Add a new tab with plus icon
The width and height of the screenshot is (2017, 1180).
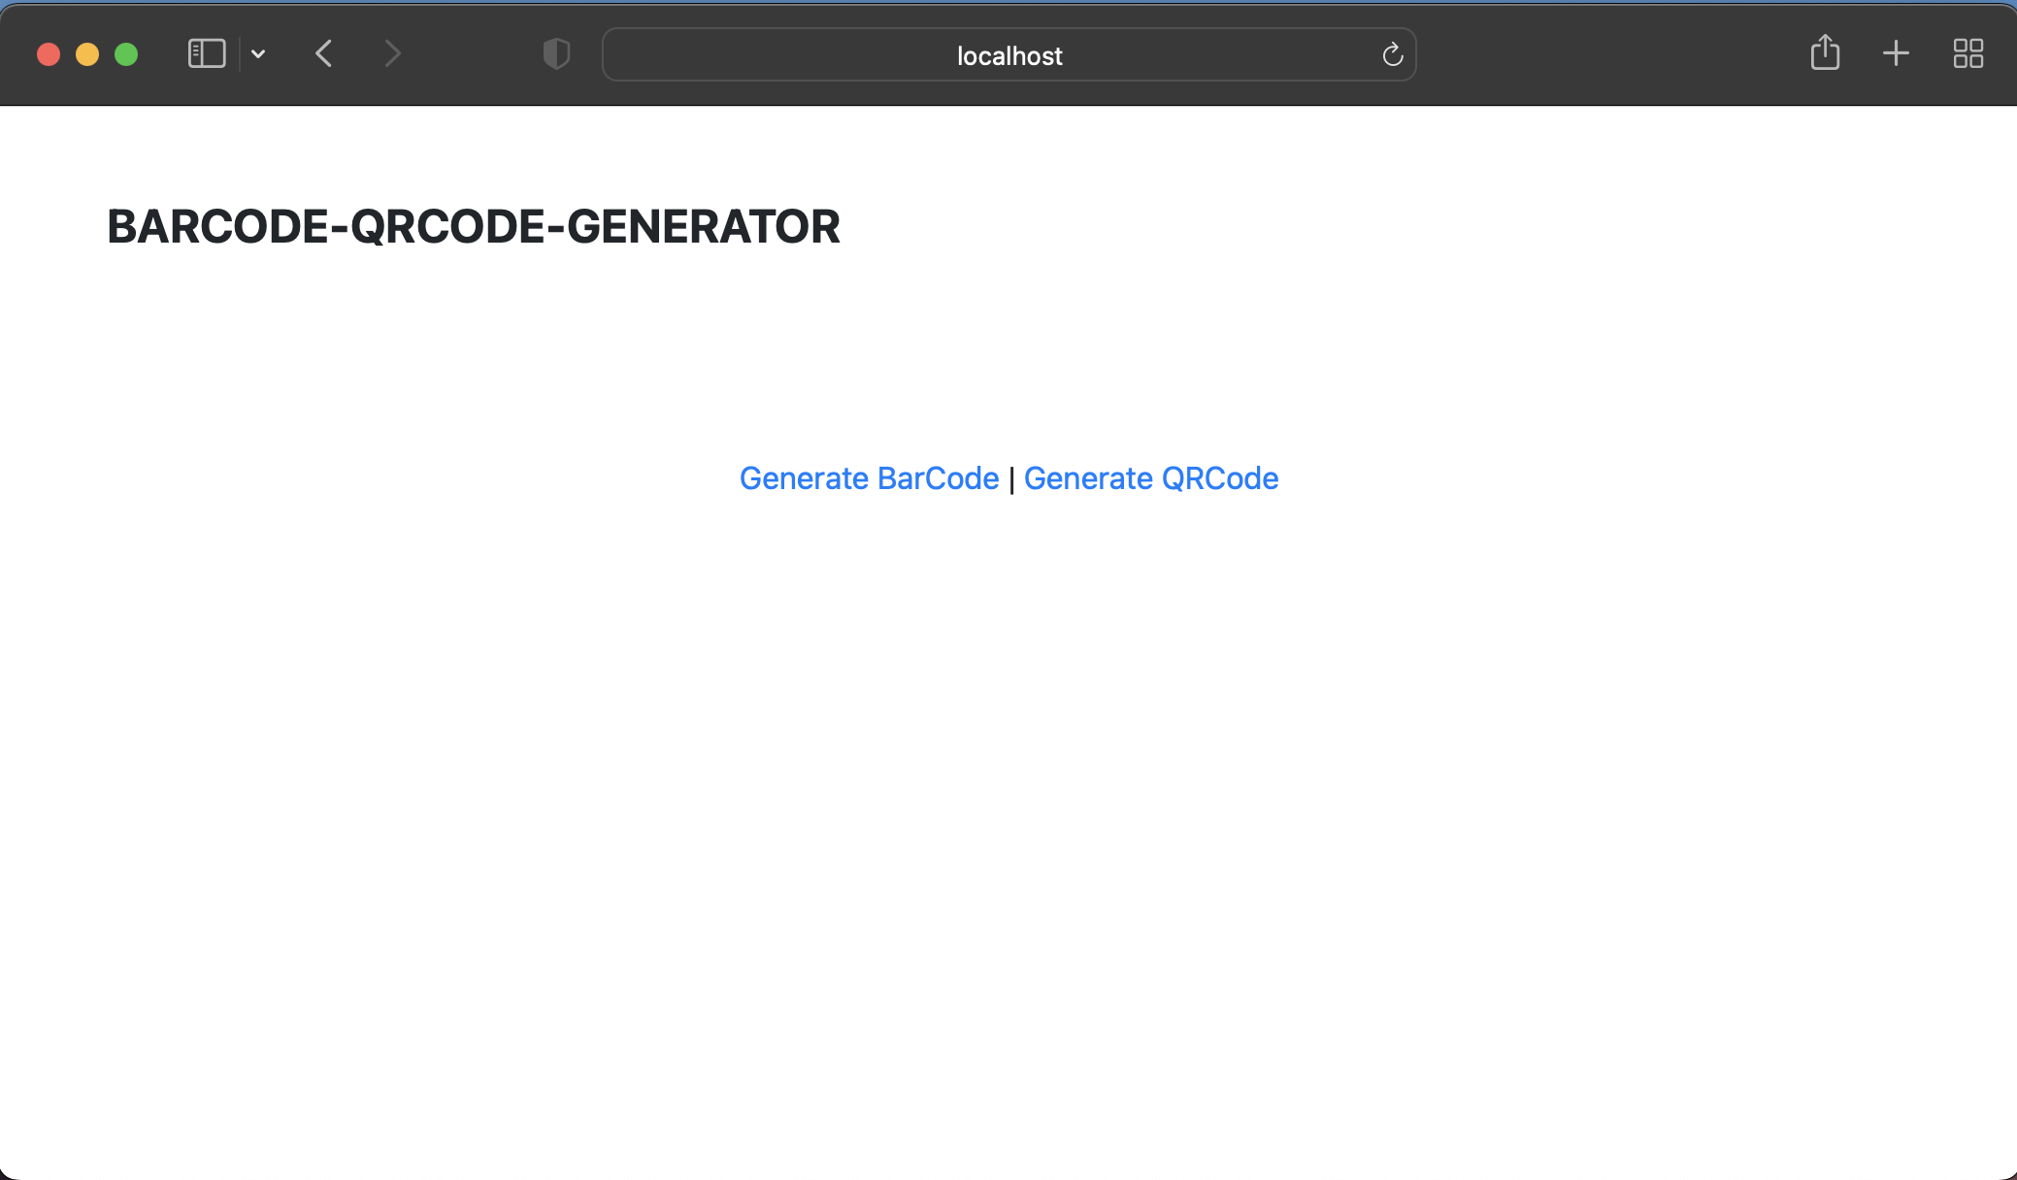(1896, 53)
